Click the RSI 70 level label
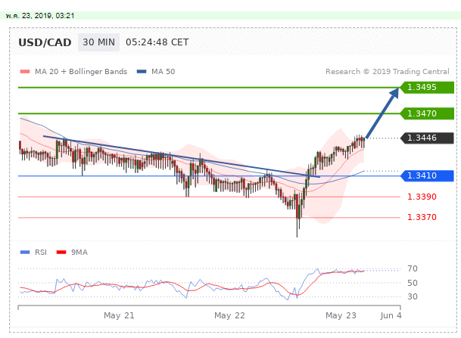This screenshot has height=338, width=461. coord(413,268)
